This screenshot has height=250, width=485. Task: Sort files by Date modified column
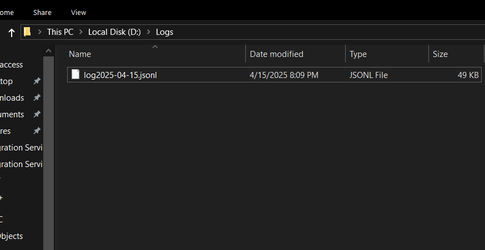[x=276, y=54]
